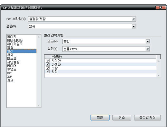Click the 확인 button
This screenshot has width=167, height=132.
100,118
